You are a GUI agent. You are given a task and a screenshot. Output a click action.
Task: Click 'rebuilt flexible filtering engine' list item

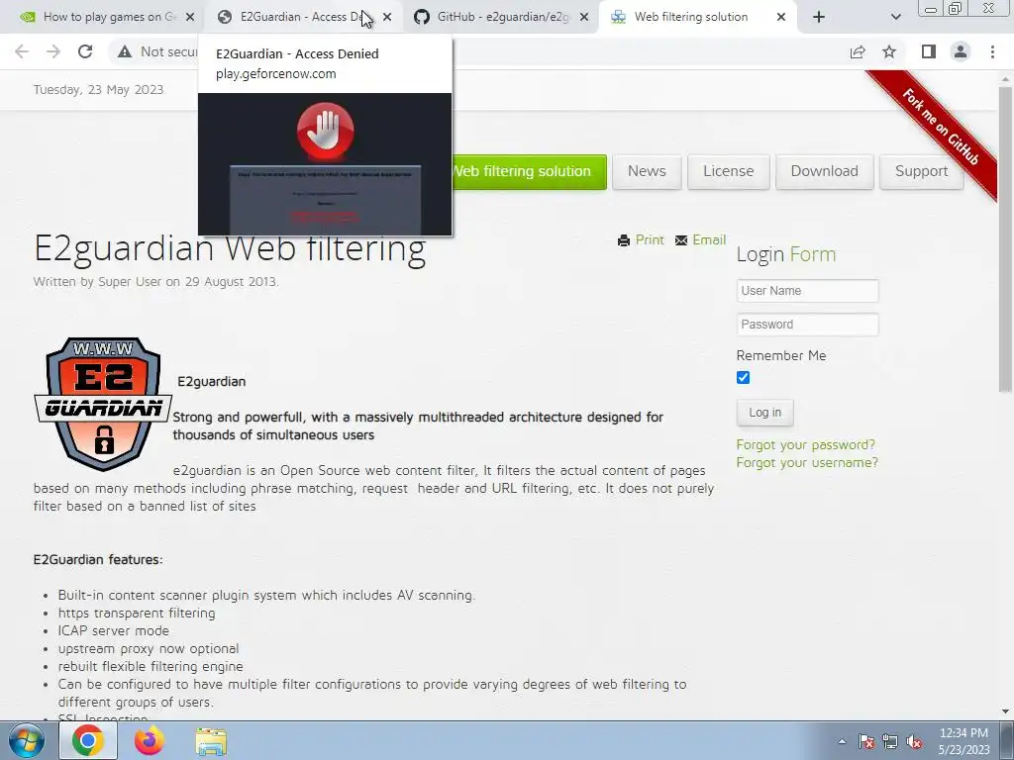point(151,666)
